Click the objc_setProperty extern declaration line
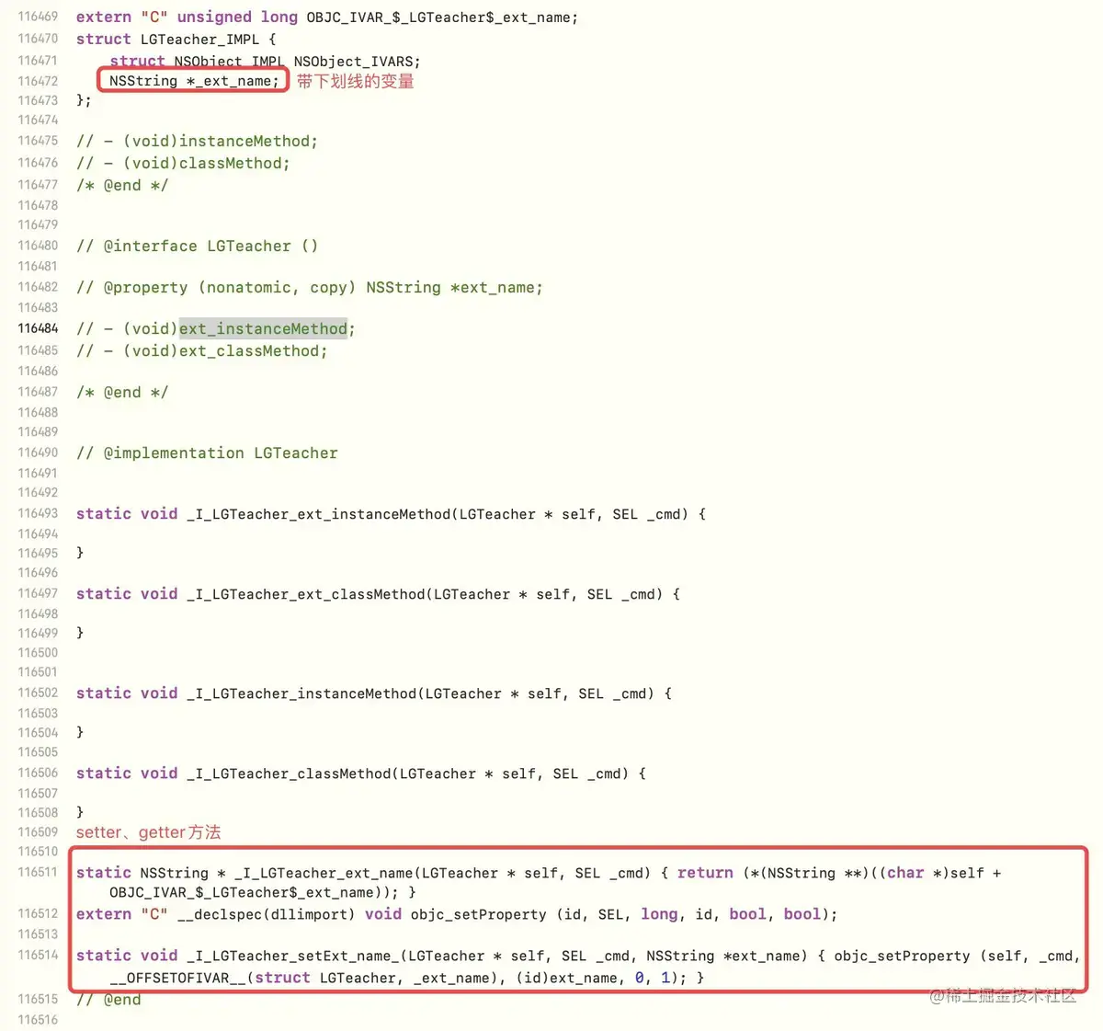1103x1031 pixels. [457, 914]
